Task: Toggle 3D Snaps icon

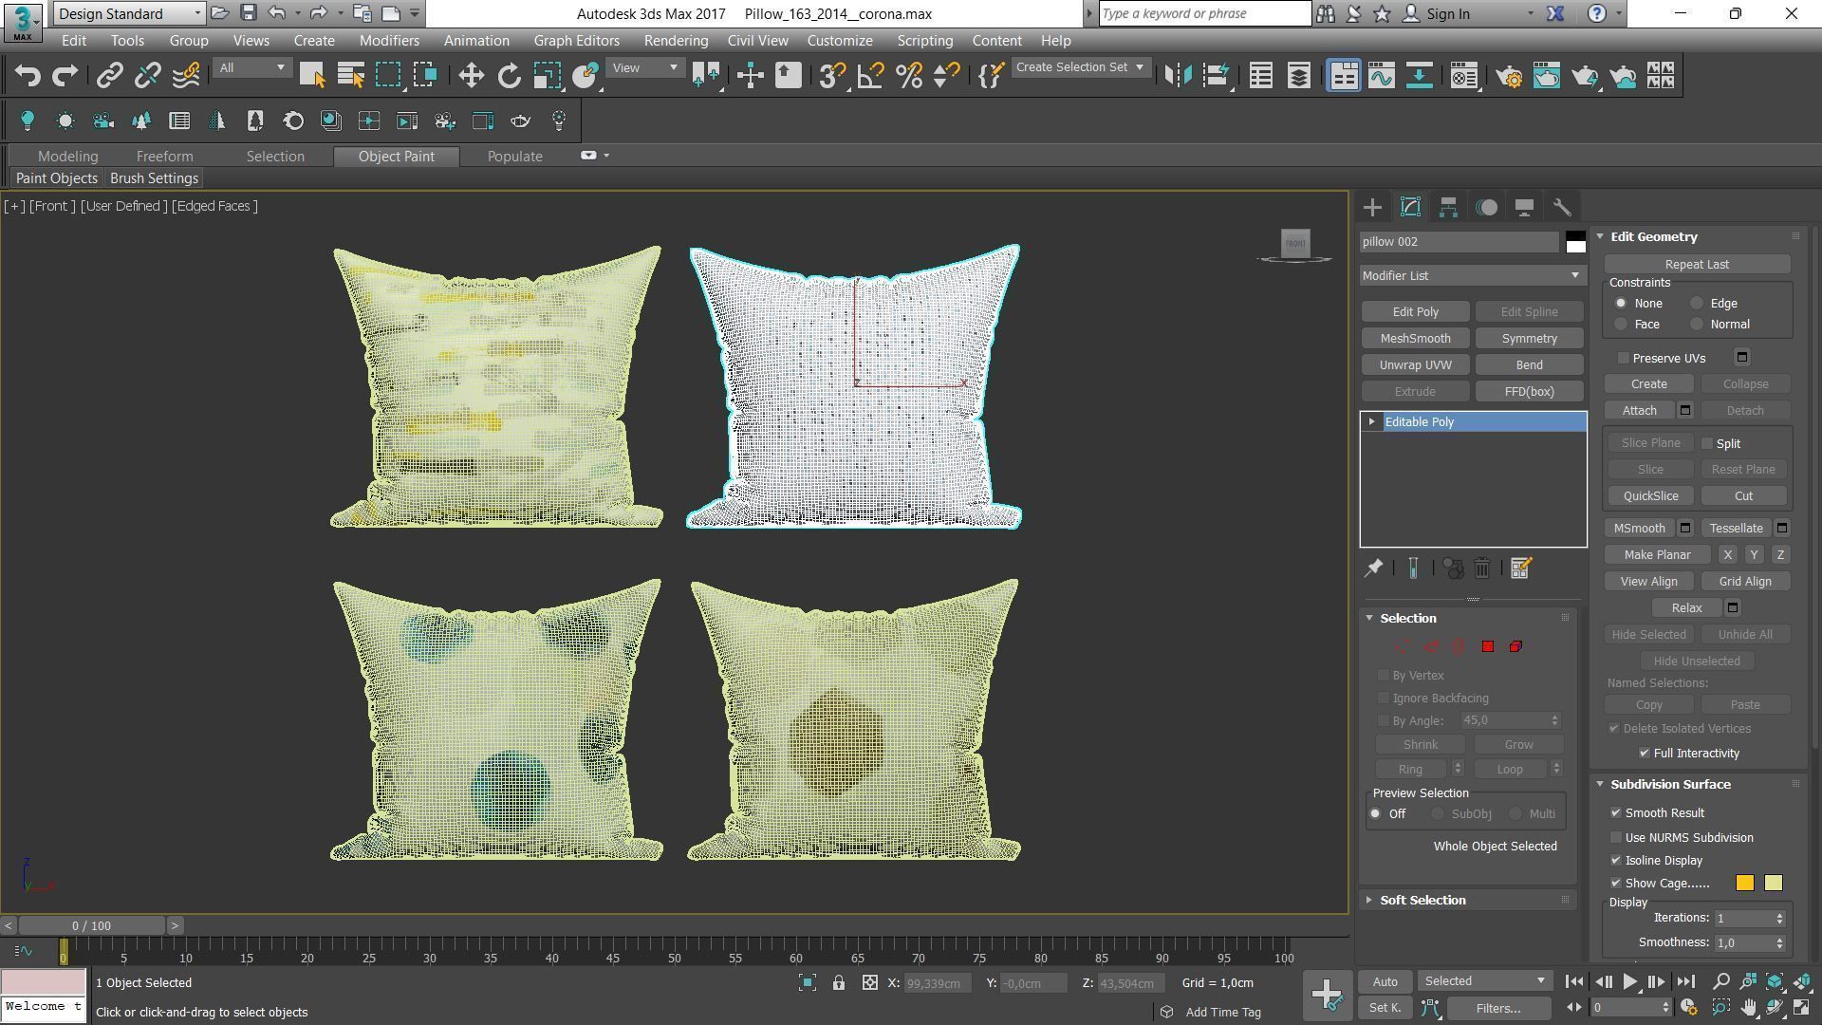Action: coord(832,76)
